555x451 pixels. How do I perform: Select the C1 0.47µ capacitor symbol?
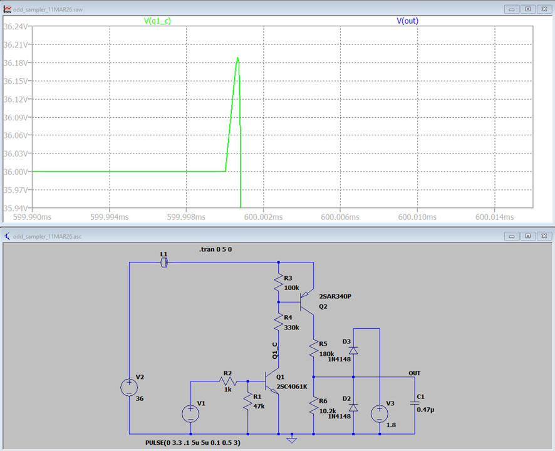(414, 404)
